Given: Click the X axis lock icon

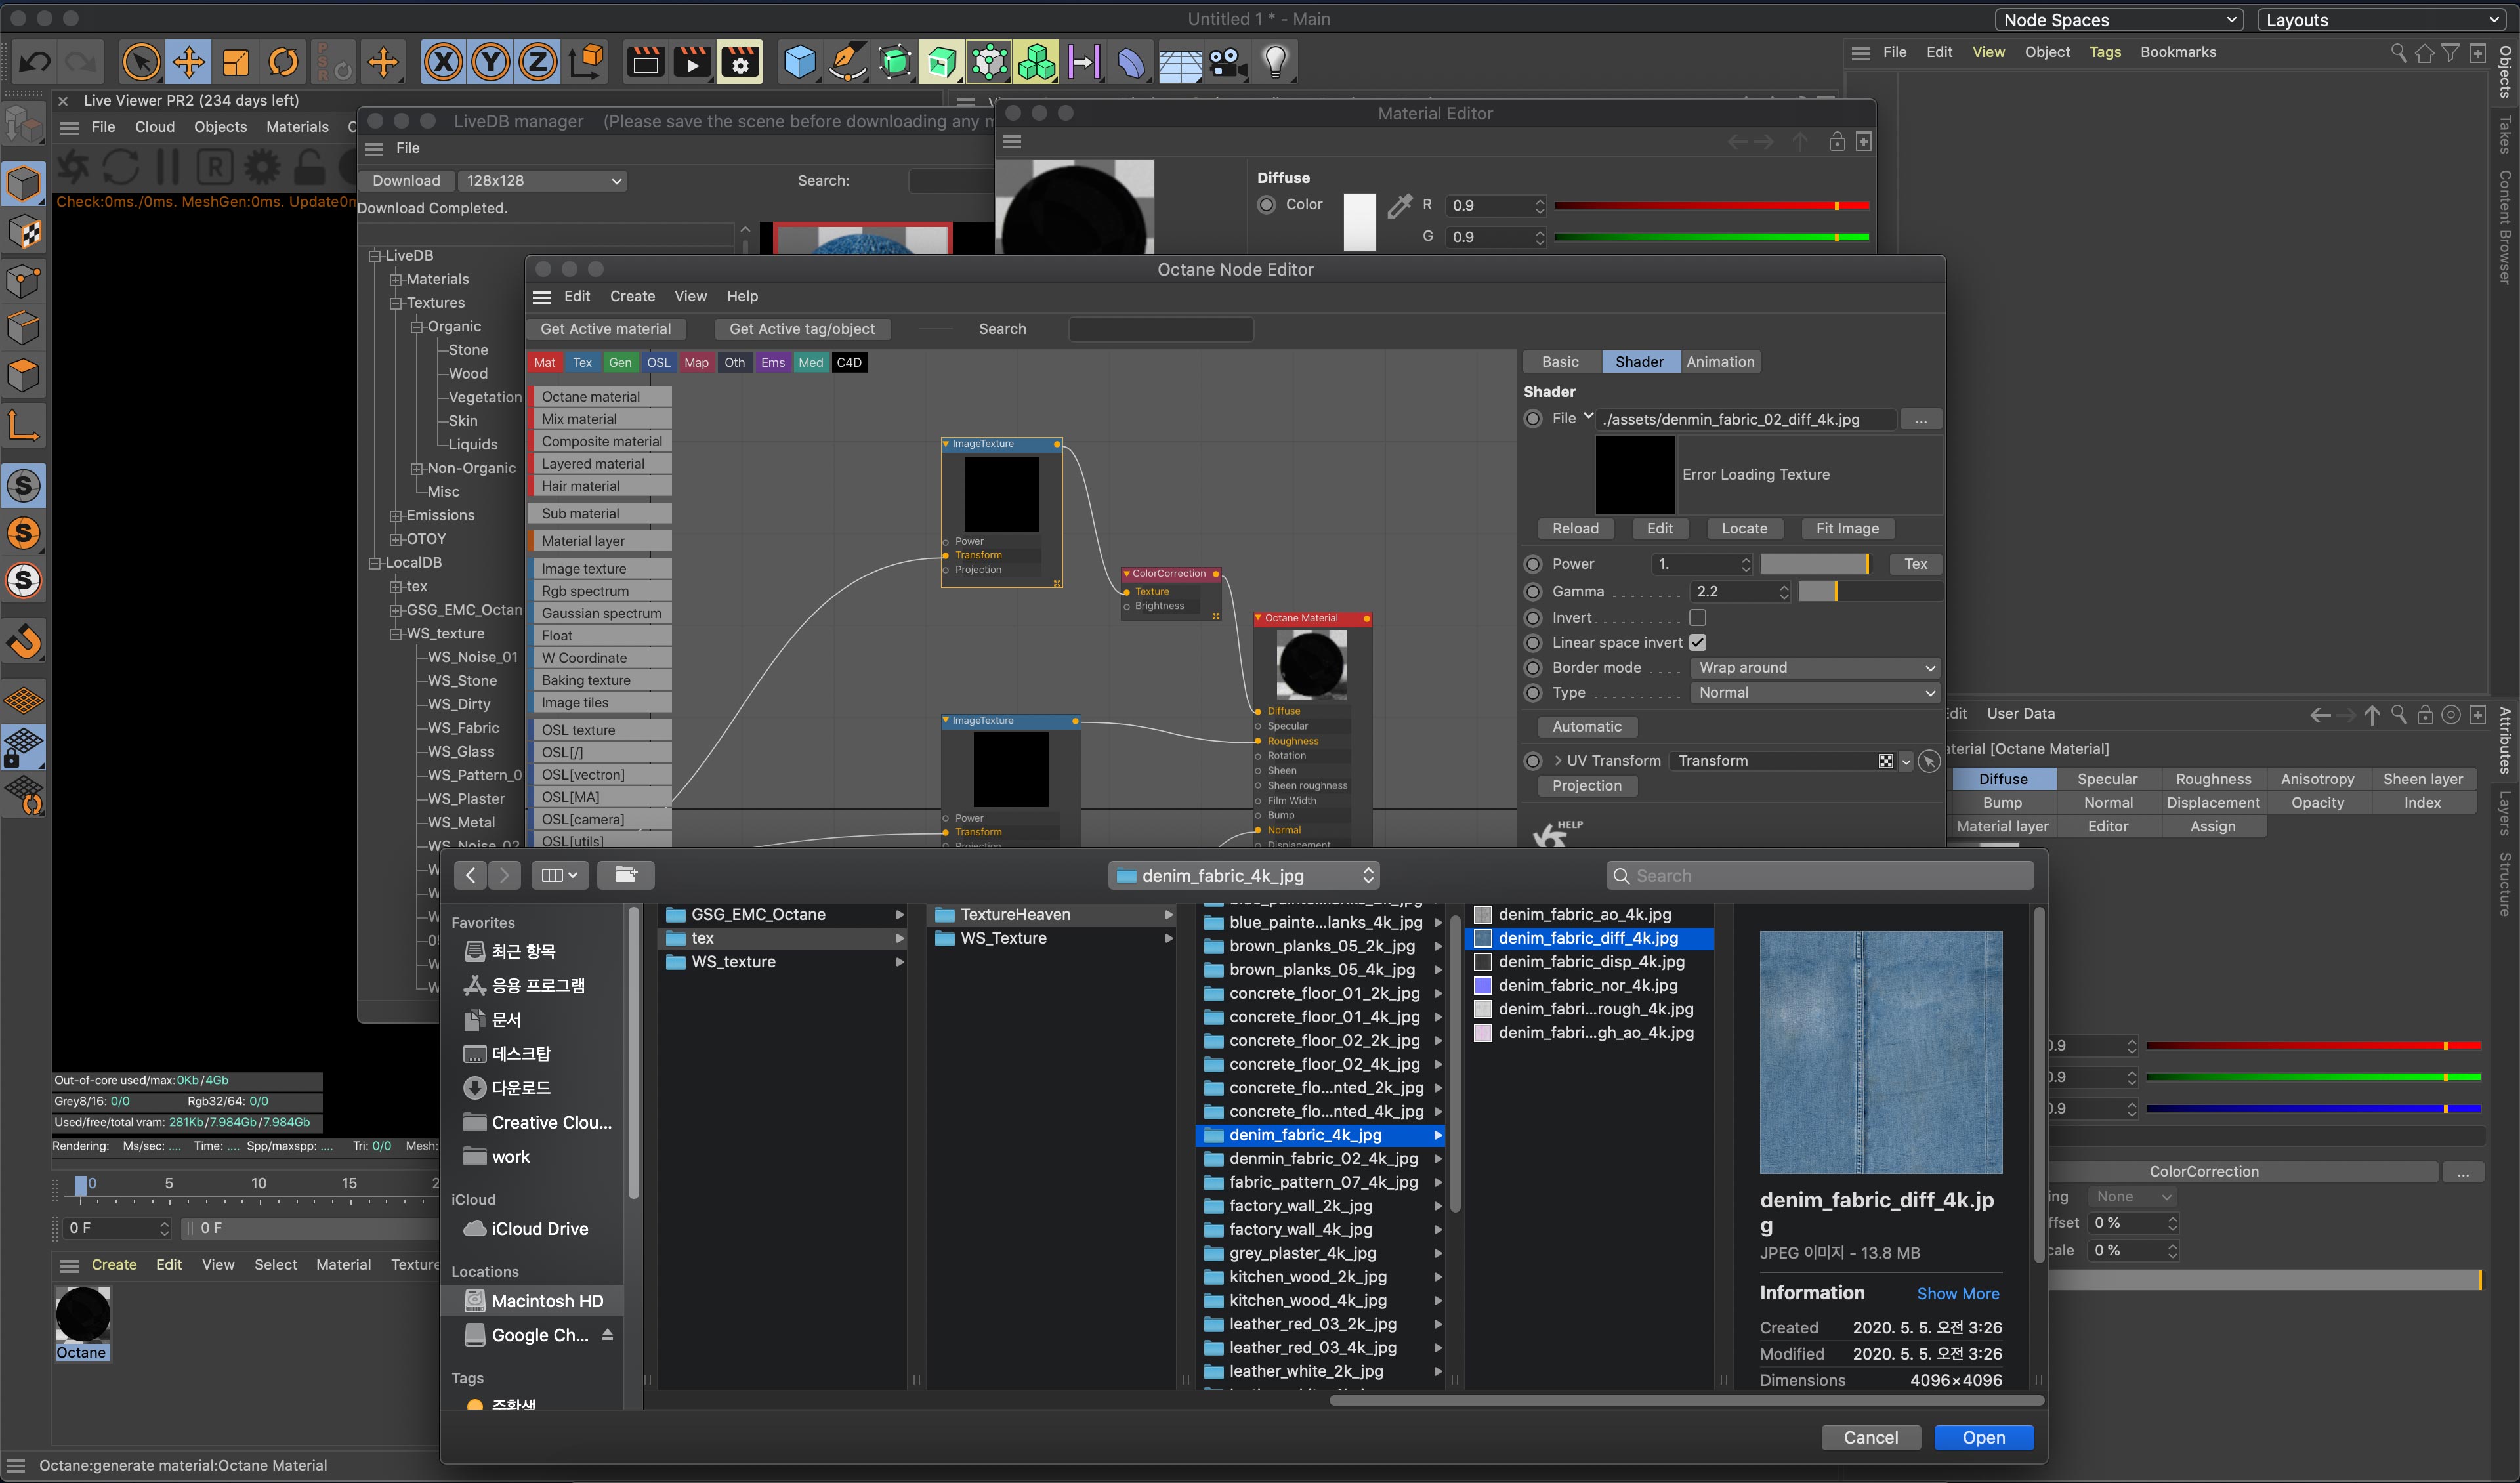Looking at the screenshot, I should click(x=443, y=63).
